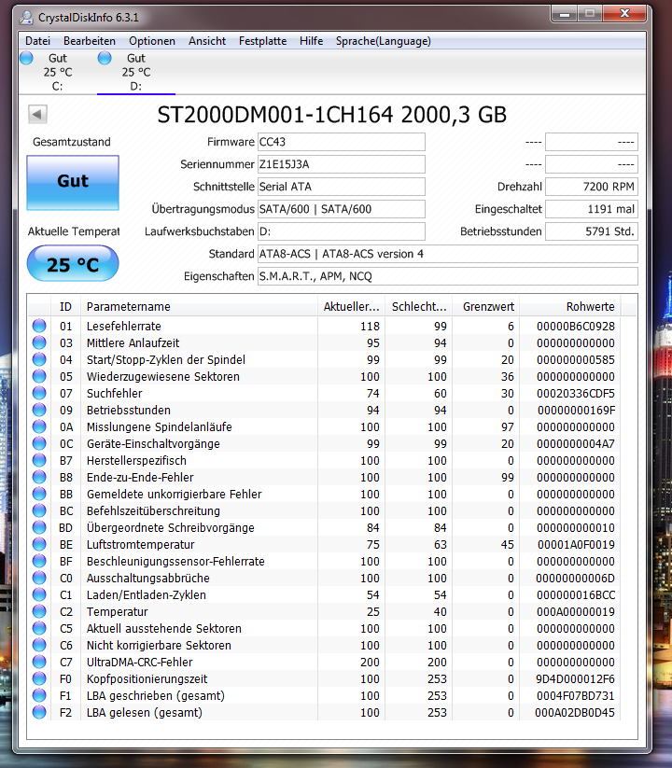Click status circle for Gemeldete unkorrigierbare Fehler
Image resolution: width=672 pixels, height=768 pixels.
click(39, 494)
